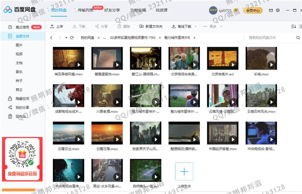Viewport: 302px width, 194px height.
Task: Select the 张家界天子山风... file name
Action: coord(145,149)
